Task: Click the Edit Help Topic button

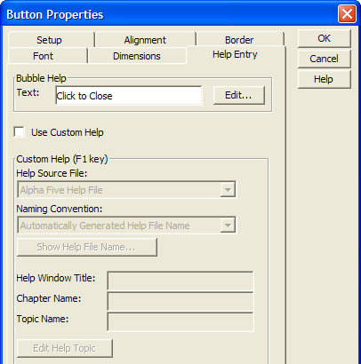Action: pyautogui.click(x=65, y=348)
